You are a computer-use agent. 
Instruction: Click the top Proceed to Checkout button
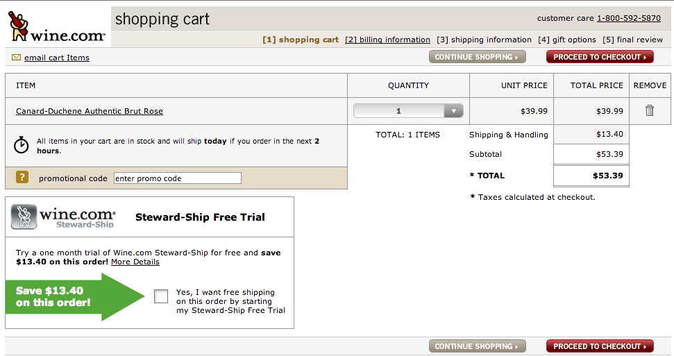(600, 57)
